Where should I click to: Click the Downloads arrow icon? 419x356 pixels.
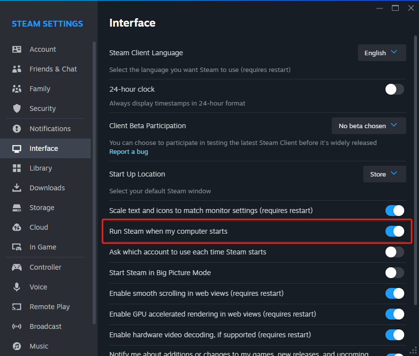tap(17, 188)
